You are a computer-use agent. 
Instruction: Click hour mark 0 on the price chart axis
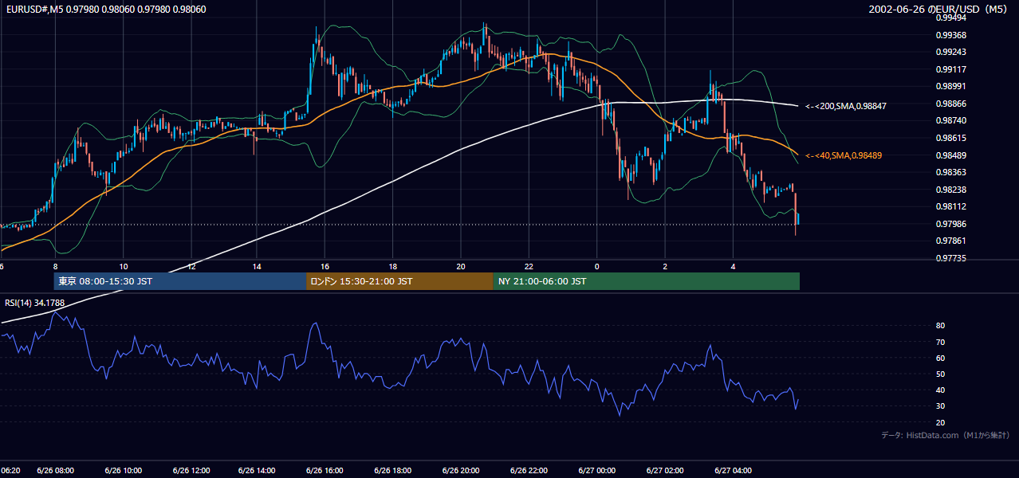tap(596, 267)
